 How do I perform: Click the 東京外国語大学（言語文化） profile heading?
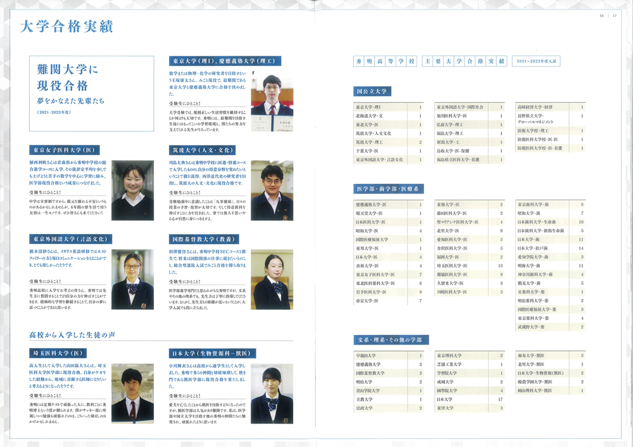coord(71,239)
